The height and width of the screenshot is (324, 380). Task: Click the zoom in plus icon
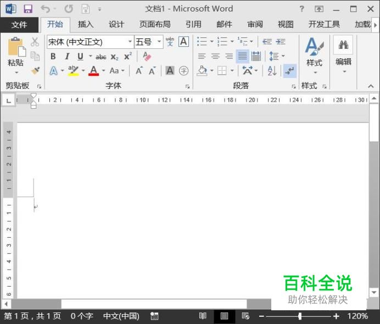[x=336, y=316]
